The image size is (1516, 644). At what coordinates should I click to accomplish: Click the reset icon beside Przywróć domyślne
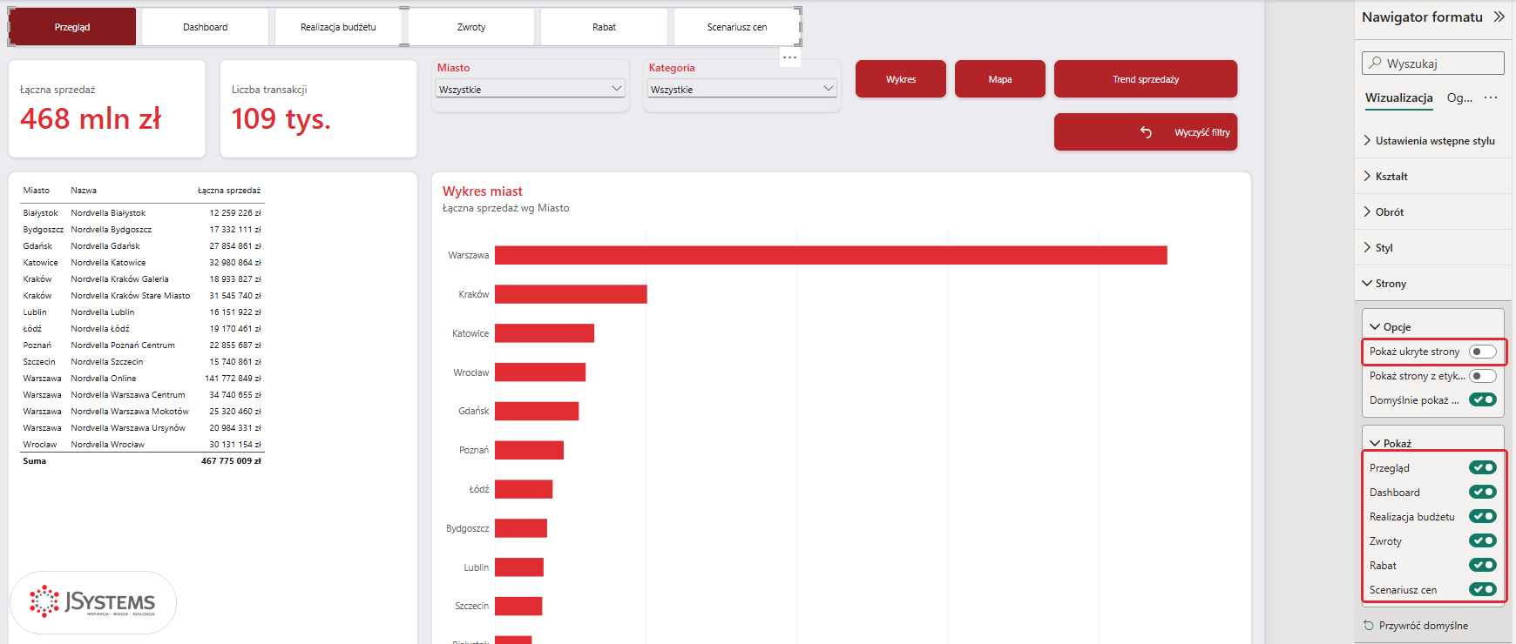pos(1368,626)
